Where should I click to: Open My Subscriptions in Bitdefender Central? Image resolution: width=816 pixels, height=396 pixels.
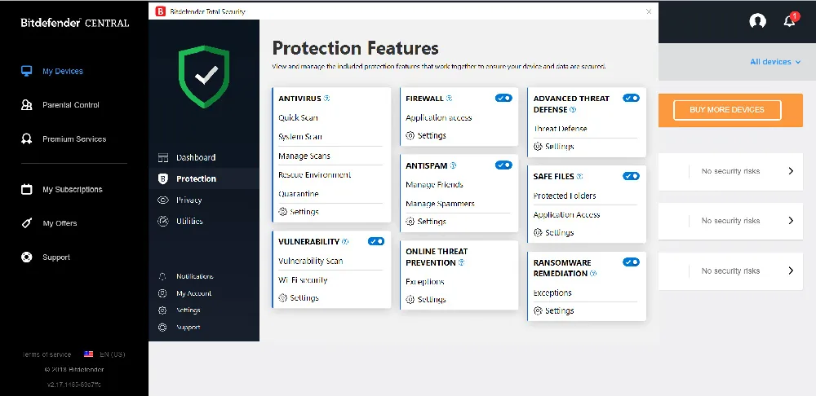point(73,190)
